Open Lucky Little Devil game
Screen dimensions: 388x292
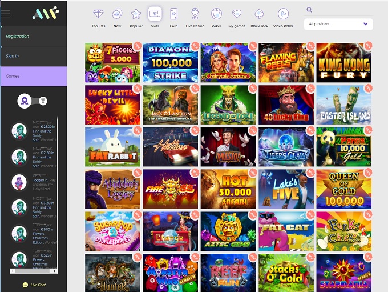(112, 105)
